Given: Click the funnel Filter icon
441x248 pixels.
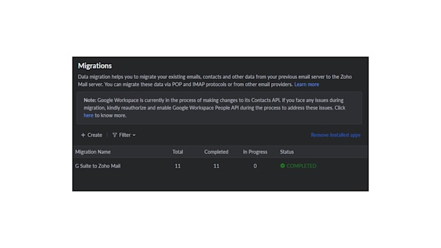Looking at the screenshot, I should (x=115, y=135).
